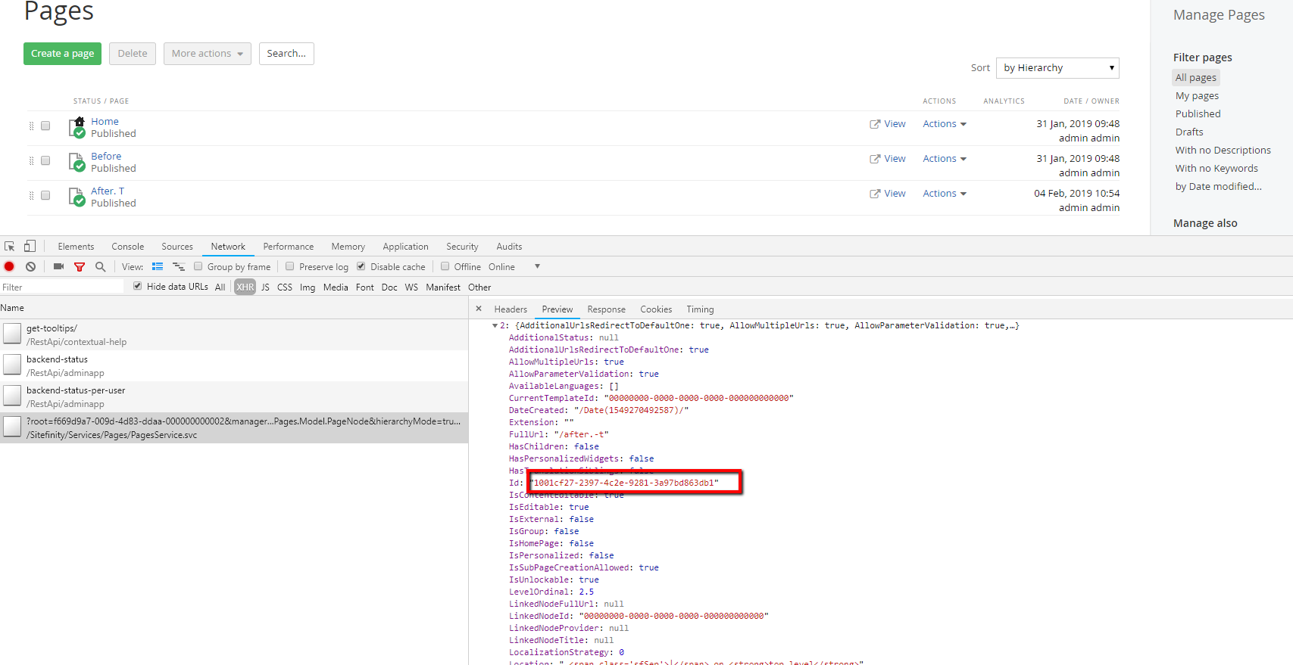1293x665 pixels.
Task: Open the Timing tab of request
Action: [x=700, y=309]
